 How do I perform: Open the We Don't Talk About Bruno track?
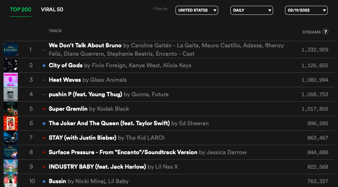[85, 45]
